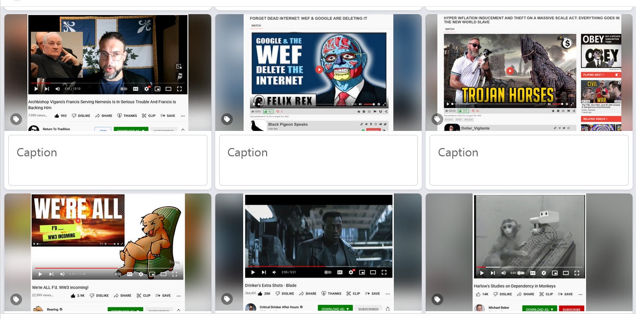Click settings gear in Archbishop Vigano player
The height and width of the screenshot is (319, 636).
[147, 89]
